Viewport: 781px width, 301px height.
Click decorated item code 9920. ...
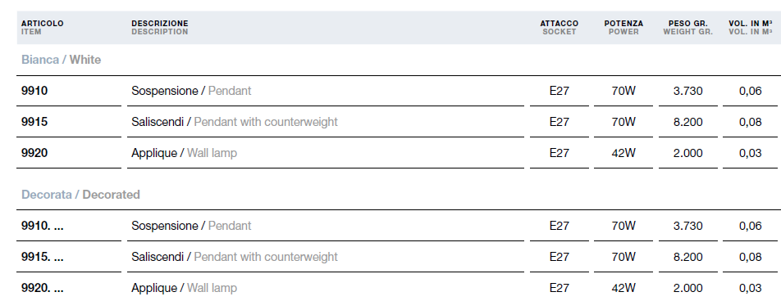click(43, 288)
